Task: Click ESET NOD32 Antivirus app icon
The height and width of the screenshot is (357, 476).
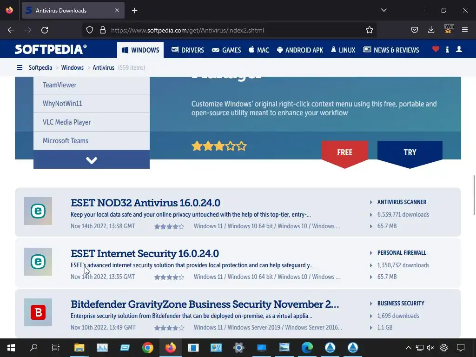Action: coord(38,211)
